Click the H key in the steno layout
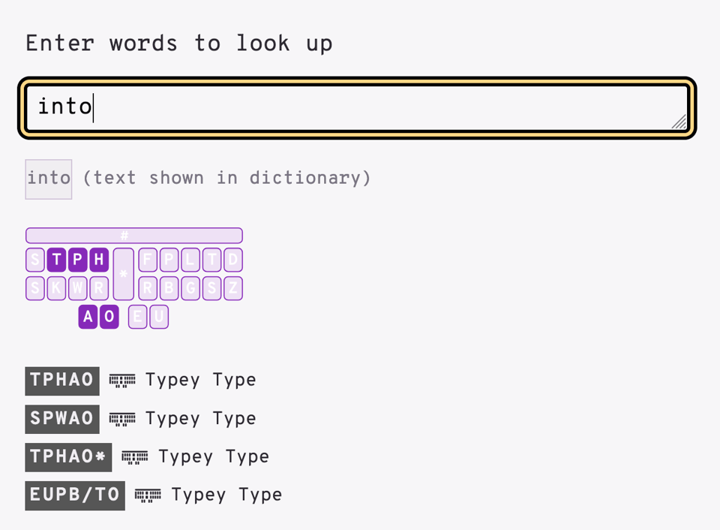The width and height of the screenshot is (720, 530). pos(97,260)
